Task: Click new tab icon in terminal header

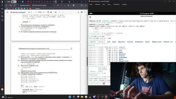Action: pos(90,17)
